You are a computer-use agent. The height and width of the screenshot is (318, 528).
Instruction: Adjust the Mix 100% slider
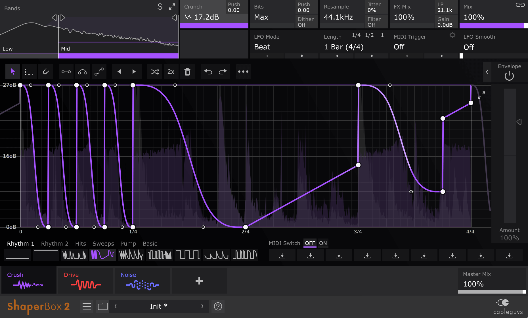pyautogui.click(x=494, y=26)
